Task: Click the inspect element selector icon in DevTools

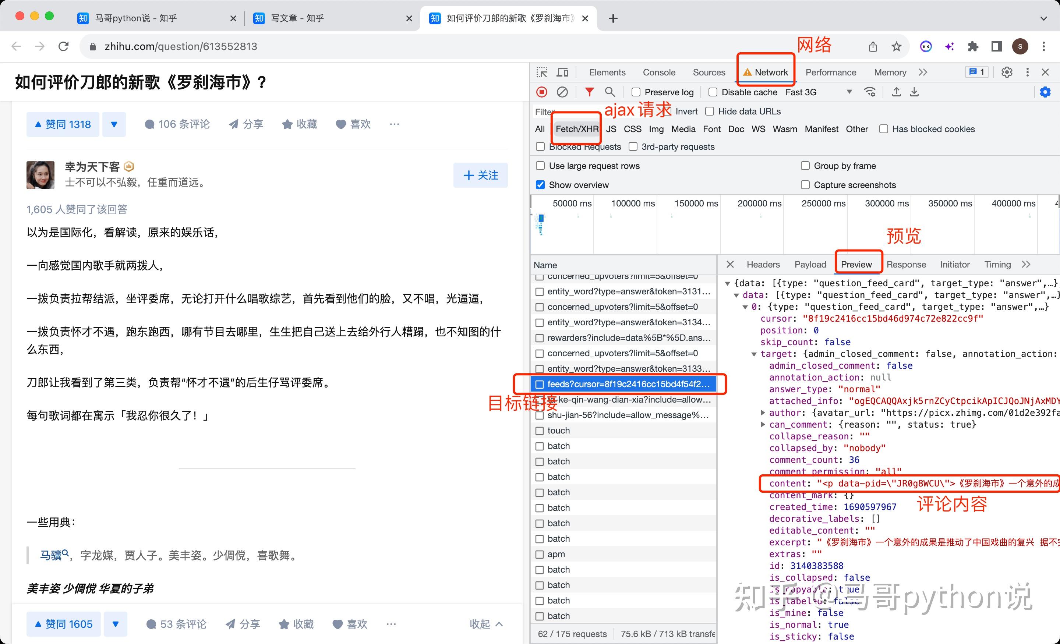Action: tap(542, 72)
